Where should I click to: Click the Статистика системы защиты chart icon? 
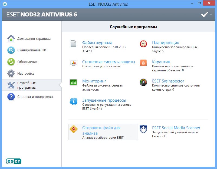point(73,63)
